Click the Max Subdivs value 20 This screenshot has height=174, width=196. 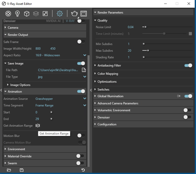tap(130, 51)
